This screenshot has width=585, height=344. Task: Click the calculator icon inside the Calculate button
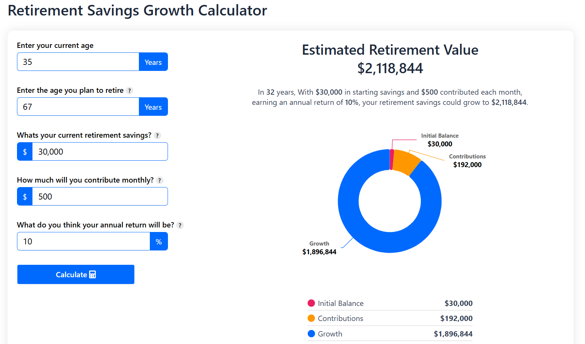pyautogui.click(x=93, y=274)
